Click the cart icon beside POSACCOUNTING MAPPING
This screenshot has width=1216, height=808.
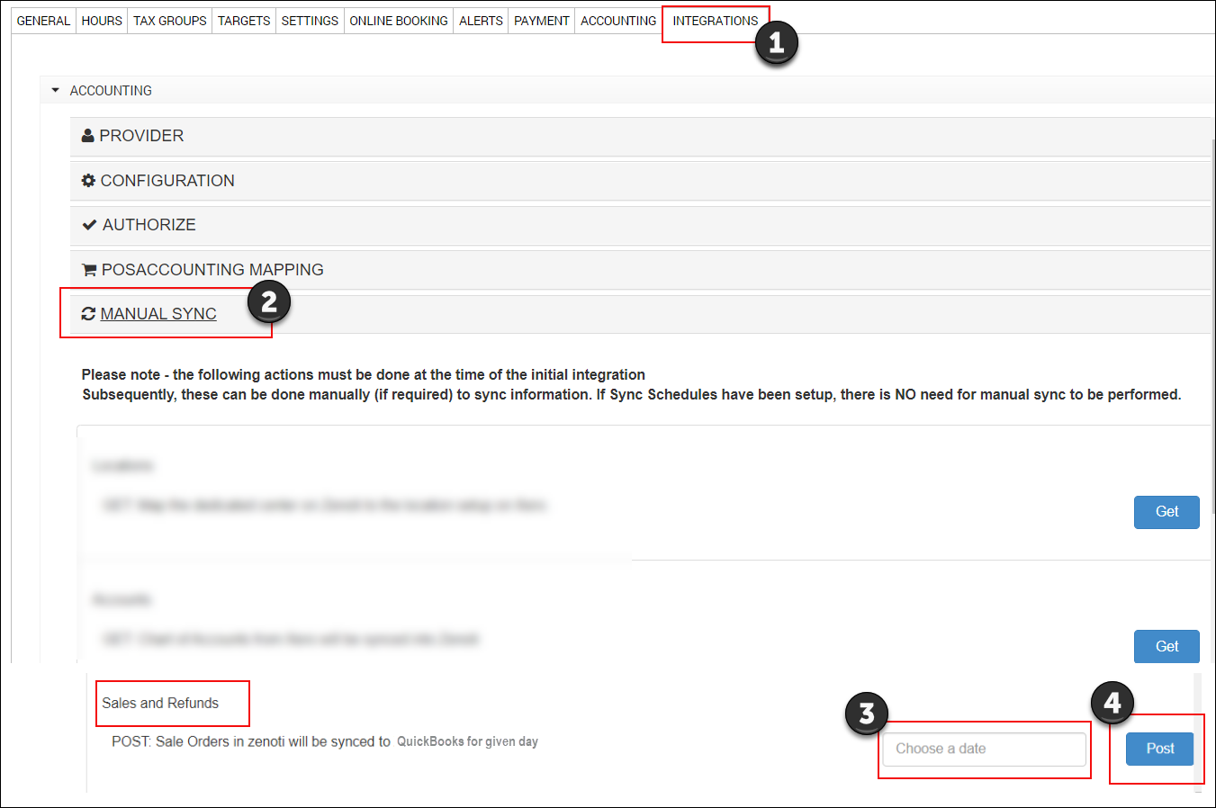tap(89, 270)
